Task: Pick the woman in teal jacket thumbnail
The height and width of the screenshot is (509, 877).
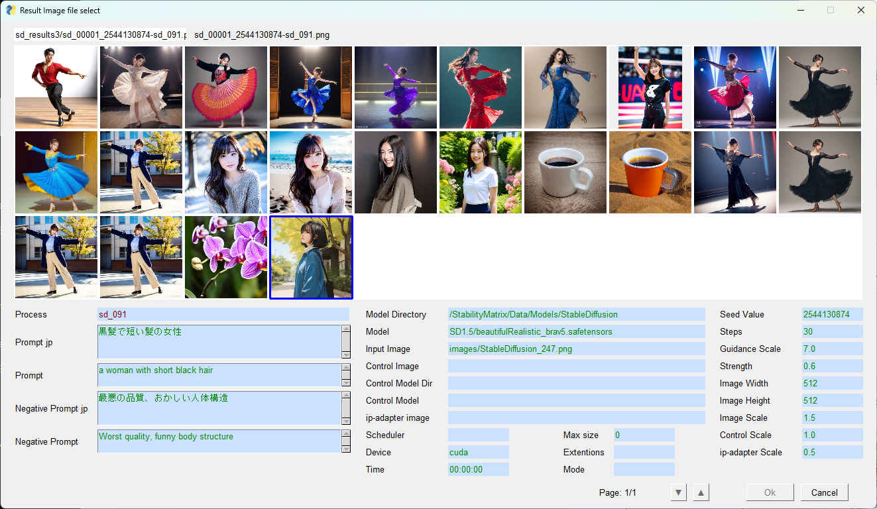Action: 311,257
